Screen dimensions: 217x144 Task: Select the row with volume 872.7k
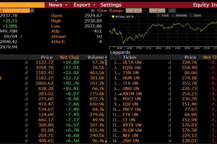(x=52, y=99)
